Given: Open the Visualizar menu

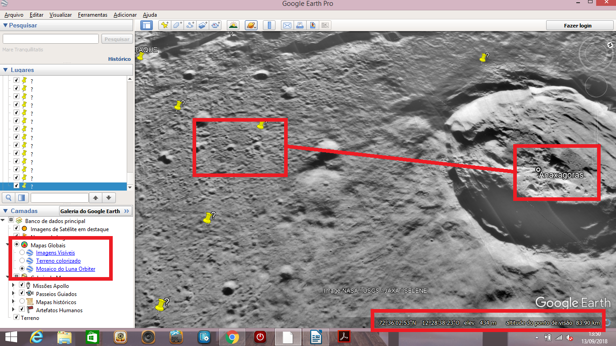Looking at the screenshot, I should [60, 15].
